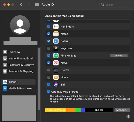Image resolution: width=134 pixels, height=122 pixels.
Task: Click the orange storage bar segment
Action: 71,110
